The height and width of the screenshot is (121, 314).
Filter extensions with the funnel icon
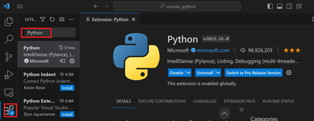[x=43, y=19]
